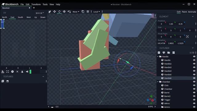This screenshot has width=197, height=111.
Task: Click the Add Mesh icon in outliner
Action: pyautogui.click(x=164, y=53)
